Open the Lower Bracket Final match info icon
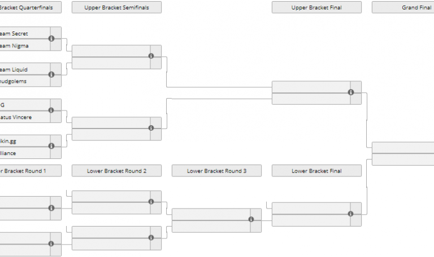 coord(351,214)
